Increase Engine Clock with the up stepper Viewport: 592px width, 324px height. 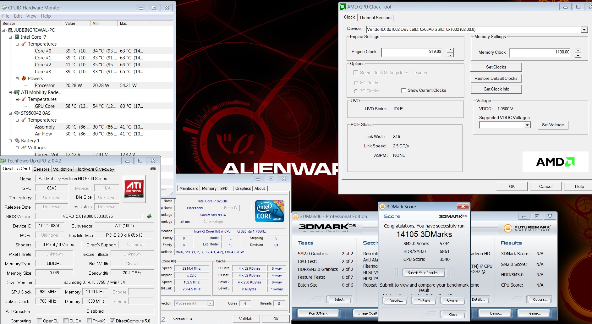click(450, 50)
